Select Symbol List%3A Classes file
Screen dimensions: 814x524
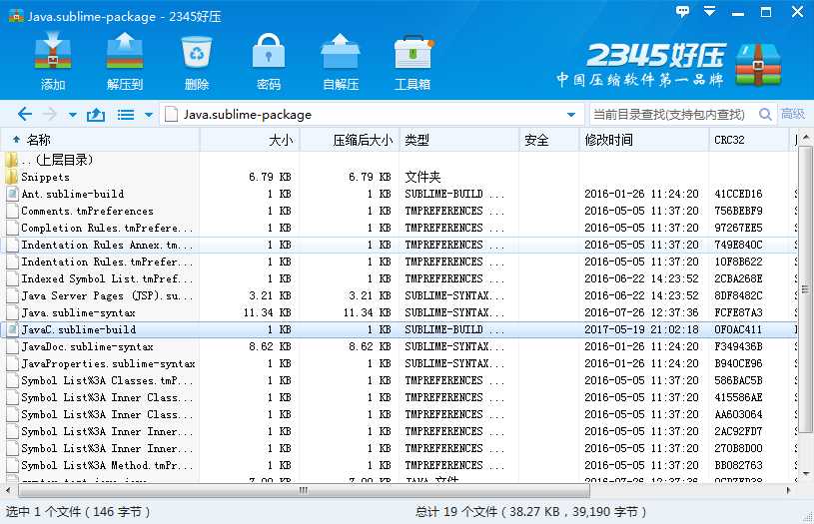399,380
